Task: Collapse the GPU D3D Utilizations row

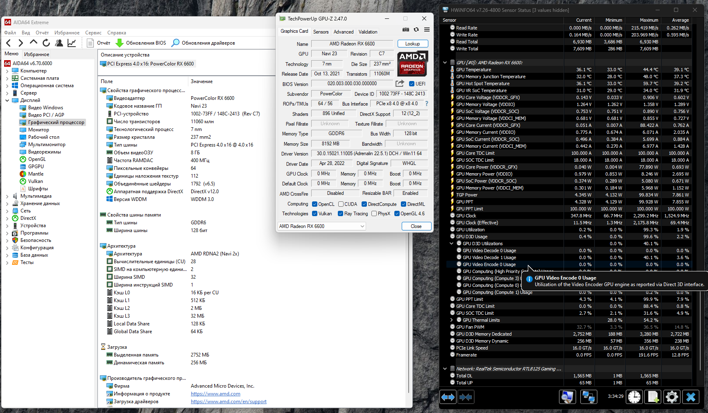Action: (x=451, y=244)
